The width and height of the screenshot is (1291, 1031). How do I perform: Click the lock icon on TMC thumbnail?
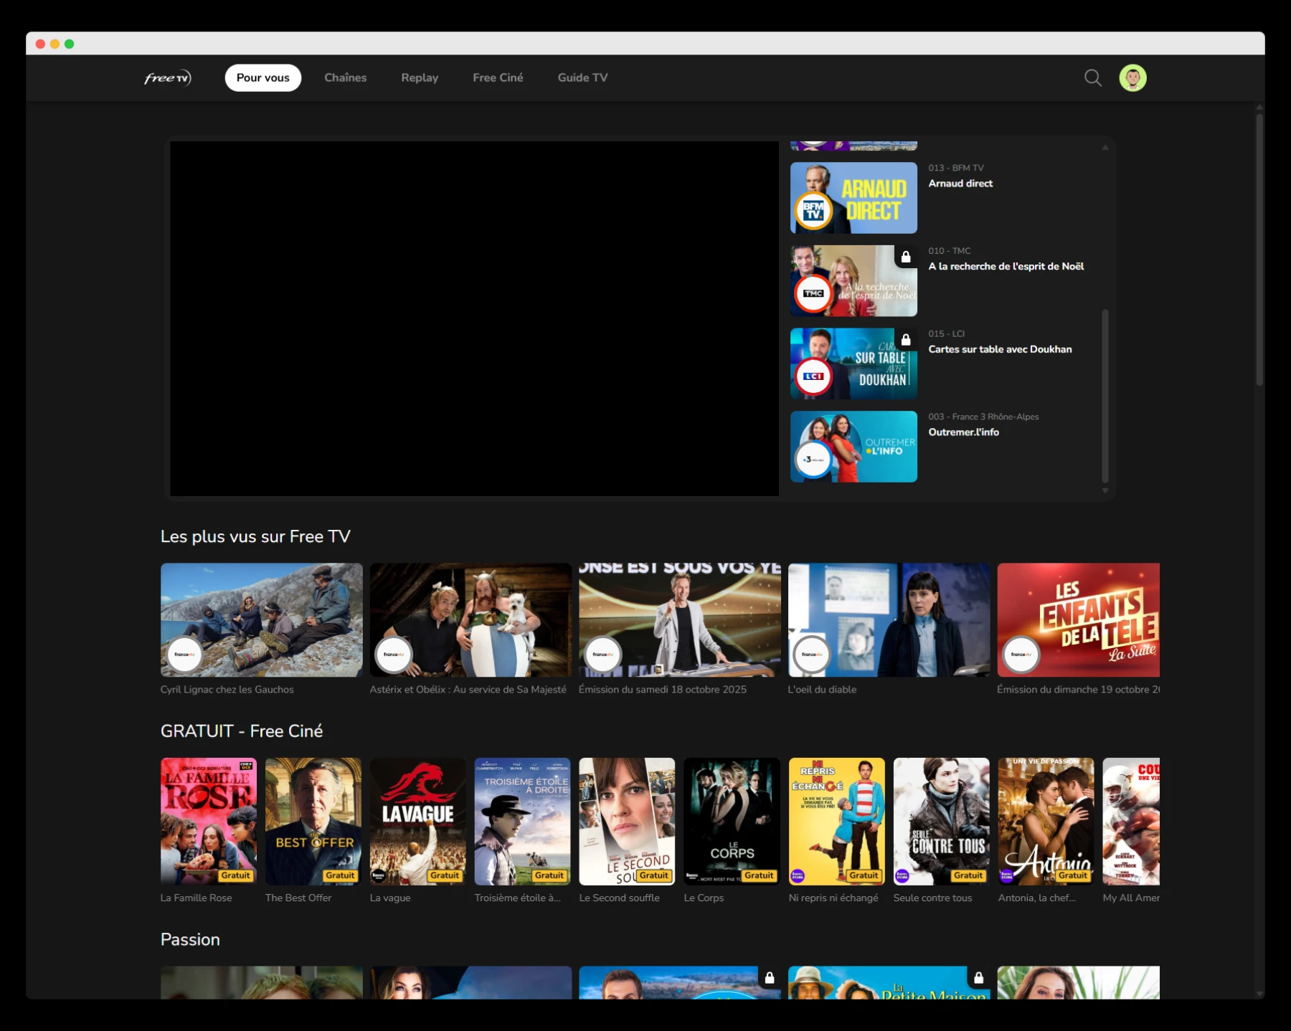[x=906, y=257]
